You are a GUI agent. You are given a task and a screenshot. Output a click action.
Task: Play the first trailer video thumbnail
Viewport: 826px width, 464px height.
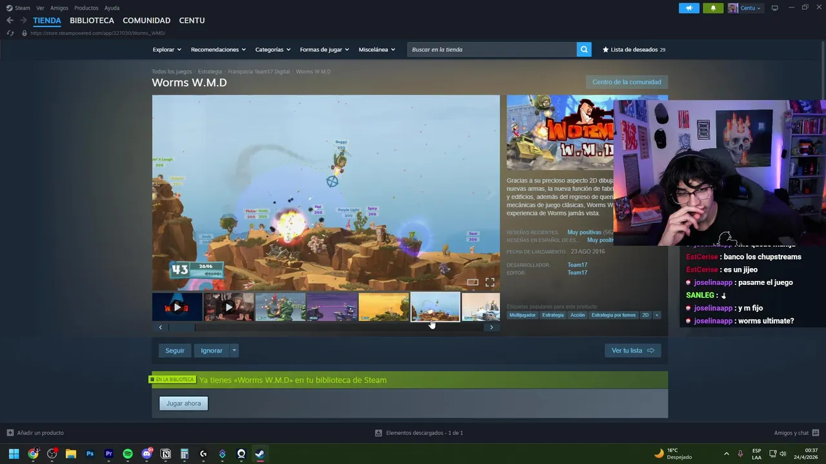click(x=177, y=307)
